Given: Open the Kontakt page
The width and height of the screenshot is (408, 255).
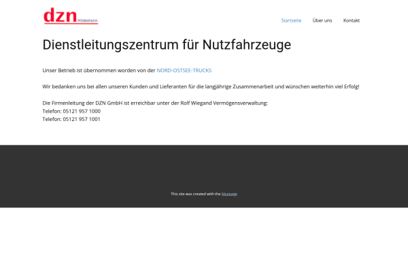Looking at the screenshot, I should click(x=352, y=20).
